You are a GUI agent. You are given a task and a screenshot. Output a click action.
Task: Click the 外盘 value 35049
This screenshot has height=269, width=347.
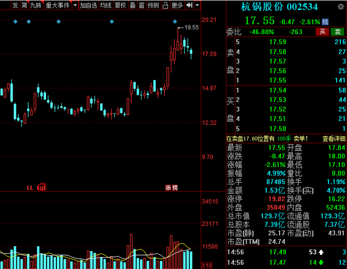pyautogui.click(x=276, y=208)
